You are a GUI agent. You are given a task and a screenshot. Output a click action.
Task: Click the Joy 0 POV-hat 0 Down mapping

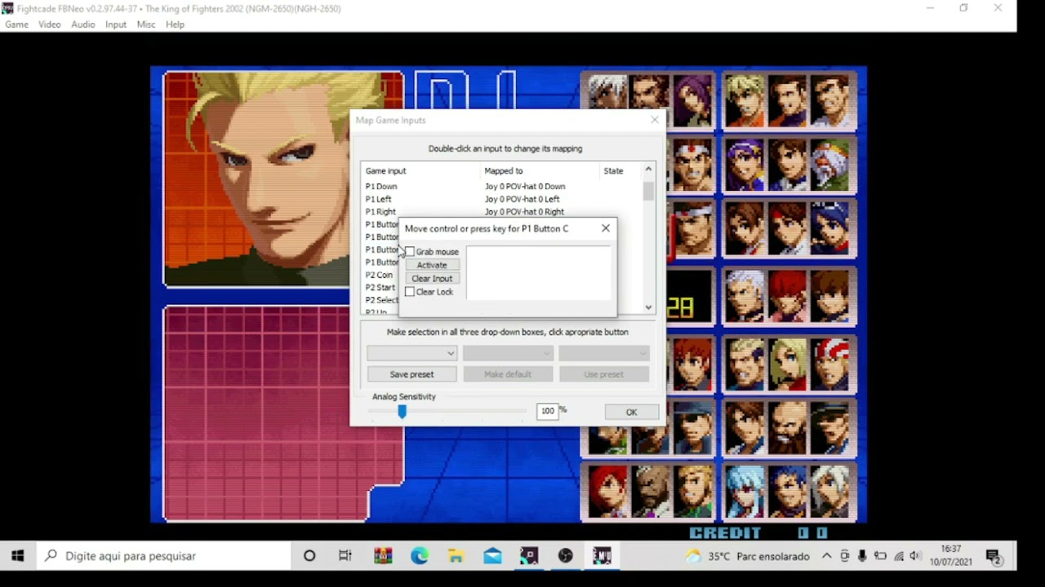tap(525, 187)
